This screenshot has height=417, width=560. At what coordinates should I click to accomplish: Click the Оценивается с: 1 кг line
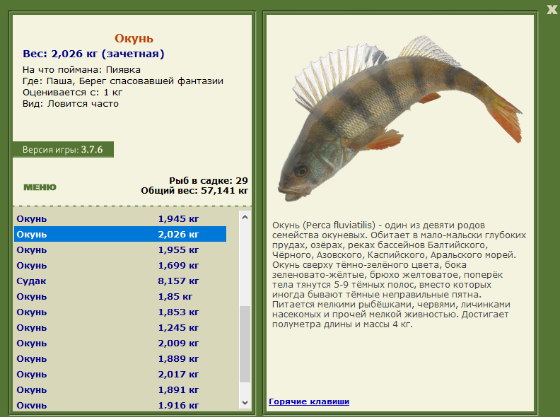(73, 93)
